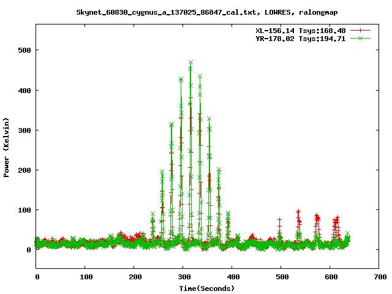This screenshot has height=294, width=392.
Task: Click the plot title Skynet_60830_cygnus_a text
Action: pyautogui.click(x=207, y=12)
